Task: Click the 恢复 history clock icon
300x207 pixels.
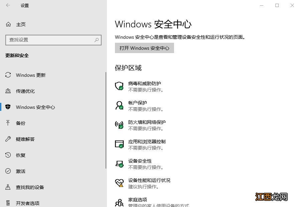Action: (x=8, y=155)
